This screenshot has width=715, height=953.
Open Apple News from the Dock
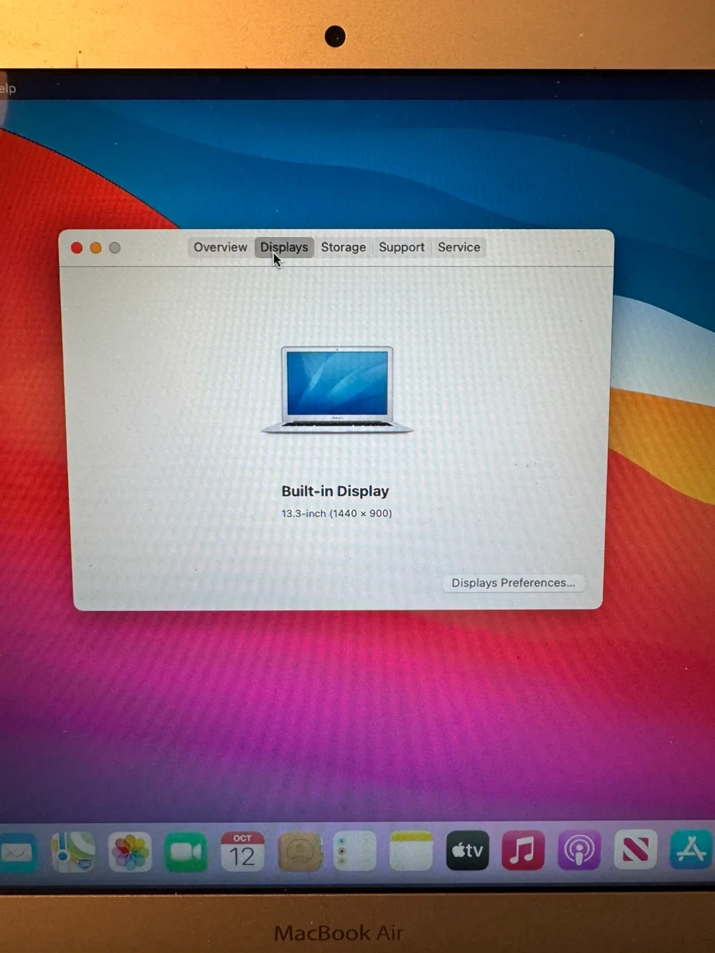pos(636,850)
